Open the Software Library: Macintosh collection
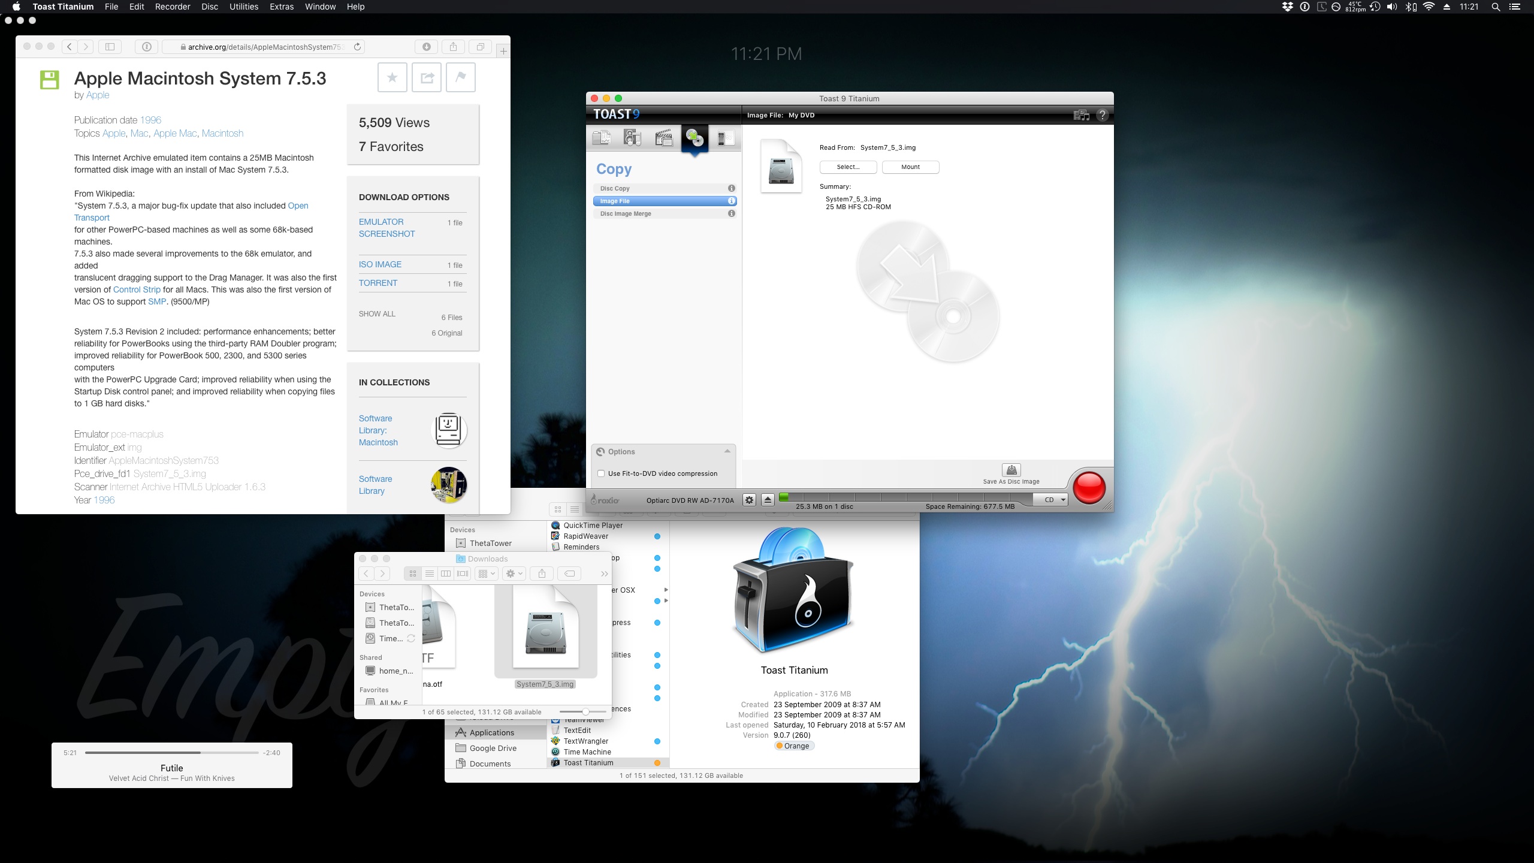 [378, 430]
